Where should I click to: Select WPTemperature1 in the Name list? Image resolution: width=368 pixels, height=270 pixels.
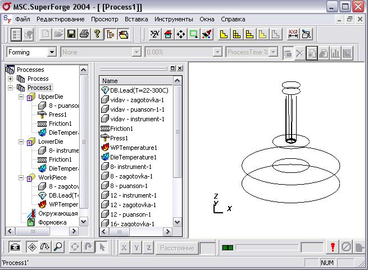coord(134,148)
